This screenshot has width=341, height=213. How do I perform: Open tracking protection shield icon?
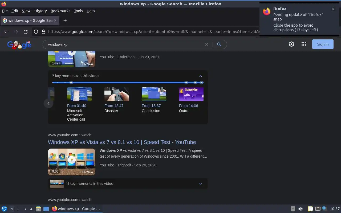[36, 32]
